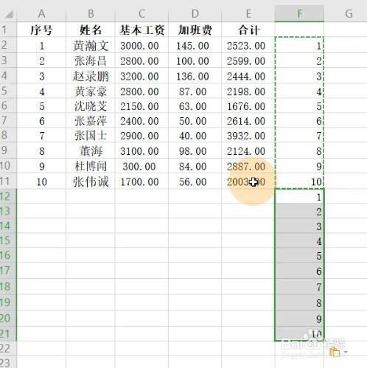Select column F header
Viewport: 367px width, 368px height.
(299, 14)
